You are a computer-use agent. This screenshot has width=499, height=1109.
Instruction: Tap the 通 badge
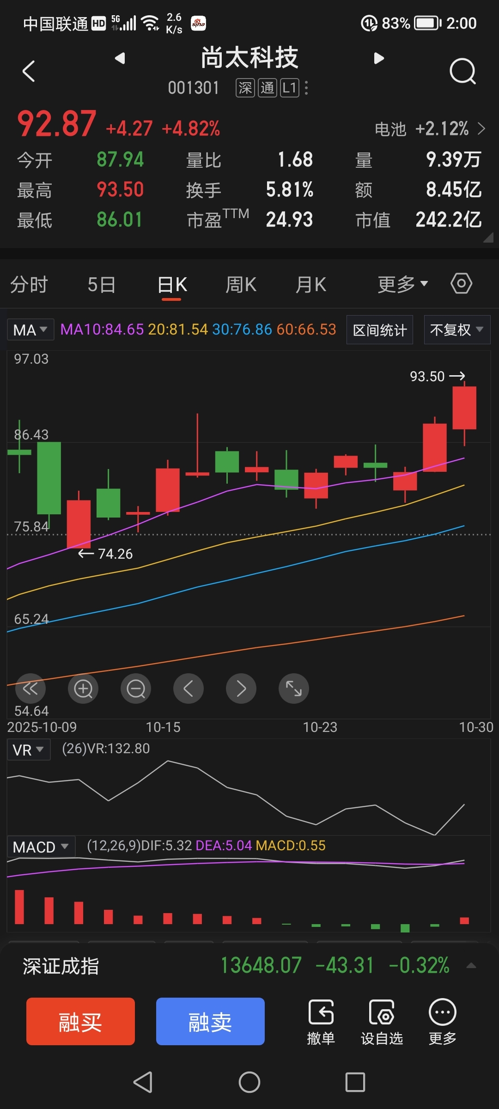click(x=268, y=88)
